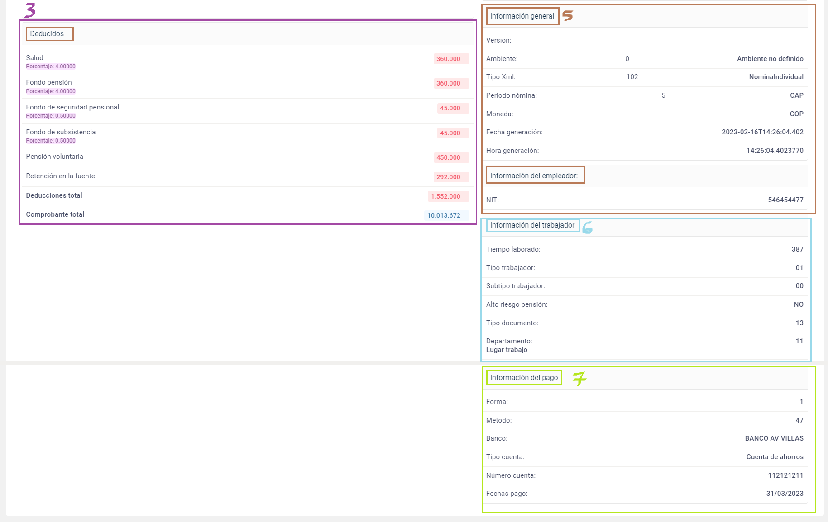Select the Periodo nómina code 5
Screen dimensions: 828x523
click(664, 95)
